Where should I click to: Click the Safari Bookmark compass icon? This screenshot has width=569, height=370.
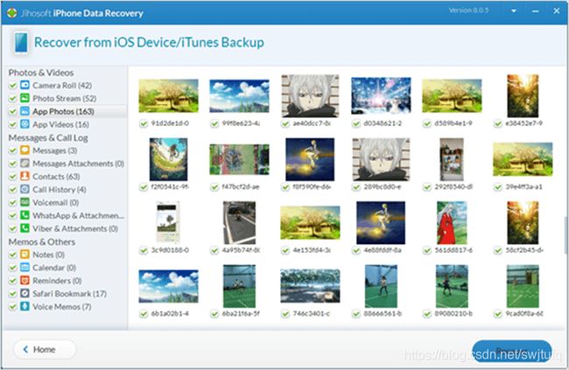[x=25, y=293]
